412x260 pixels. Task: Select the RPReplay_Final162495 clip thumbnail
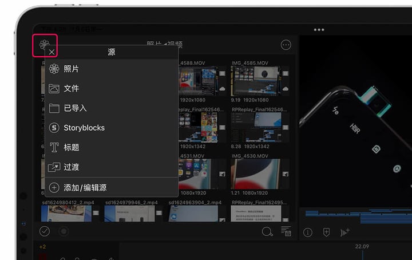pyautogui.click(x=256, y=214)
